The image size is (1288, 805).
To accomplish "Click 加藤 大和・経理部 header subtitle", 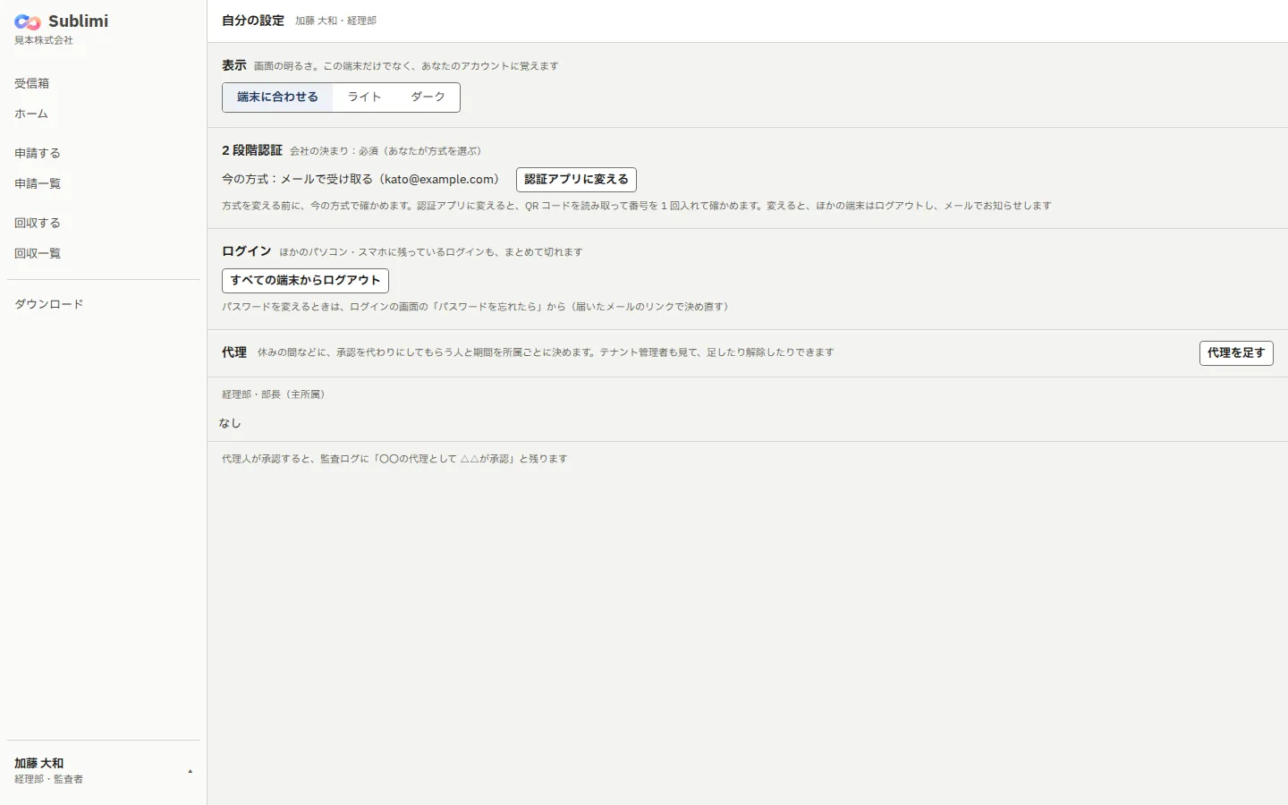I will 336,21.
